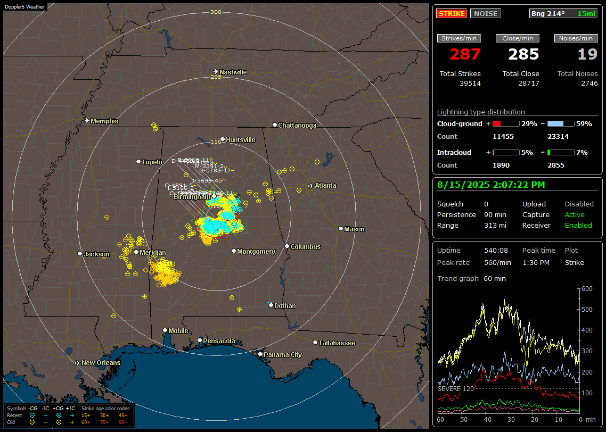
Task: Pick the Birmingham city marker dot
Action: [x=214, y=196]
